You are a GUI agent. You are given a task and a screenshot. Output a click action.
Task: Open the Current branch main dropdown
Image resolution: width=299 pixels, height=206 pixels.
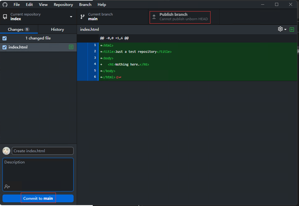(112, 17)
